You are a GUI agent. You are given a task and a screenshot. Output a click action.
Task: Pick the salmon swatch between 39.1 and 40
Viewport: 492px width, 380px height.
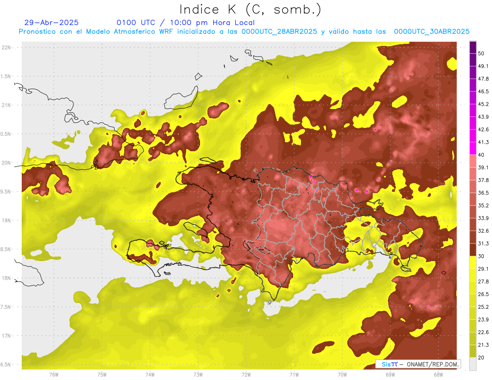[473, 161]
